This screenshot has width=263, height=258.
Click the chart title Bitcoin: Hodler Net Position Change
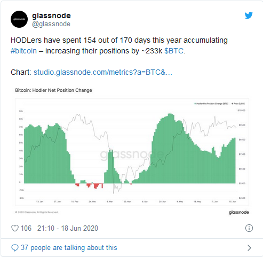(x=53, y=90)
